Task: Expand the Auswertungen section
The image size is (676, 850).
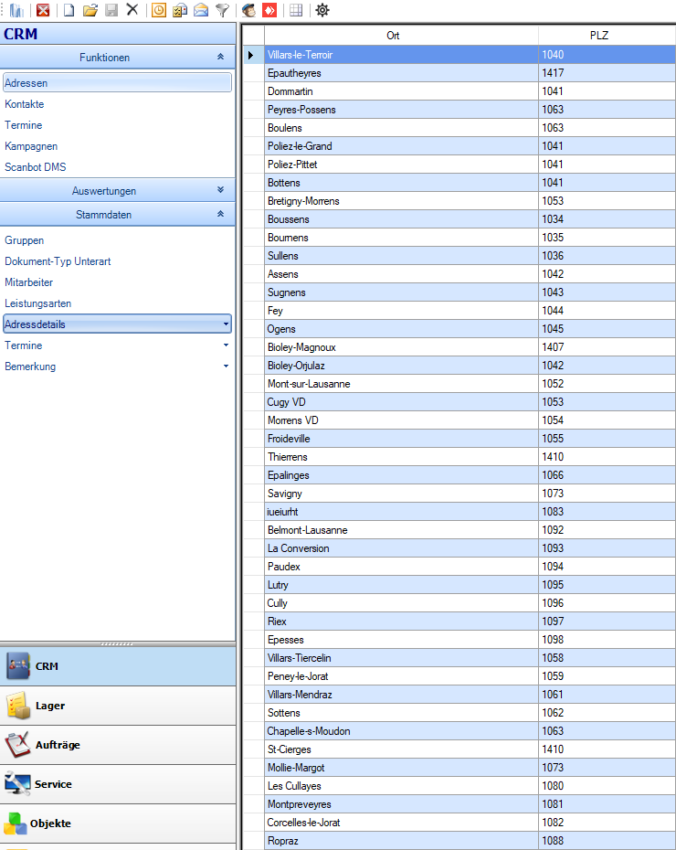Action: coord(220,190)
